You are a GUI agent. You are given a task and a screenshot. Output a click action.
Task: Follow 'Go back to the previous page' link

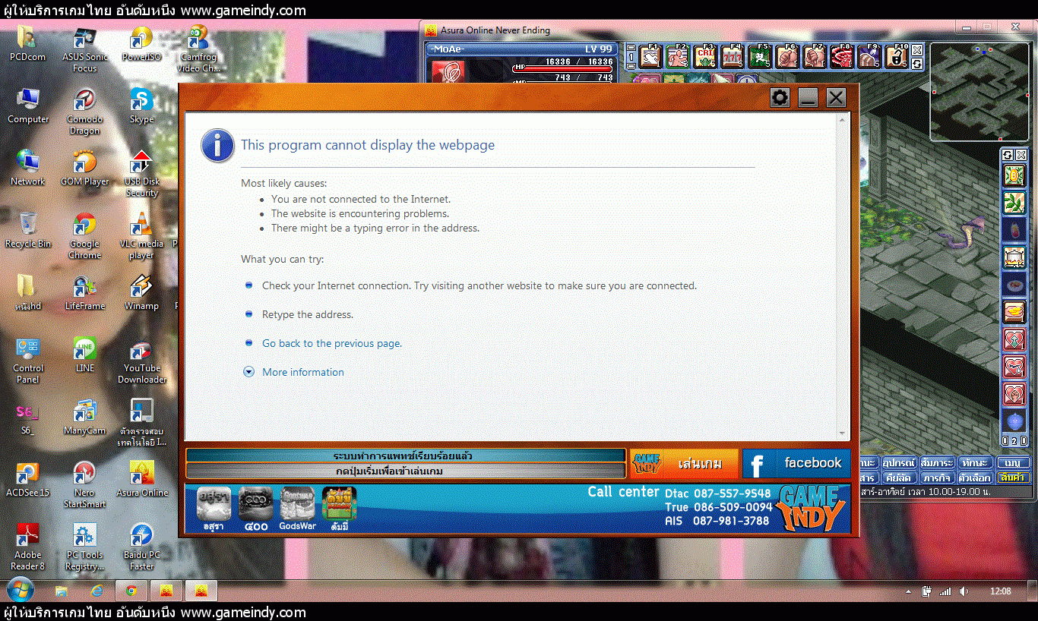pyautogui.click(x=332, y=343)
